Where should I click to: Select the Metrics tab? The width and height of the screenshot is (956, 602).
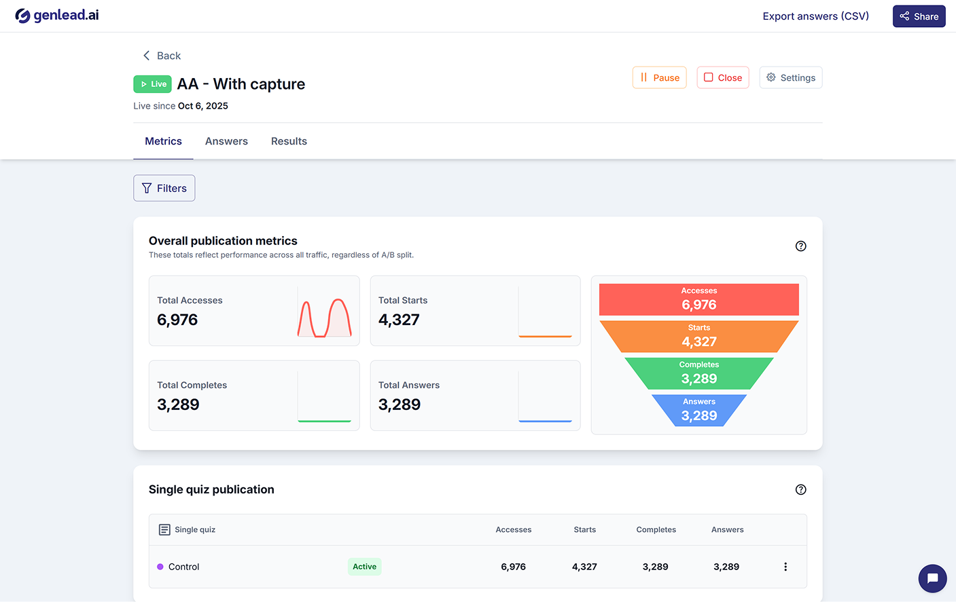click(163, 141)
